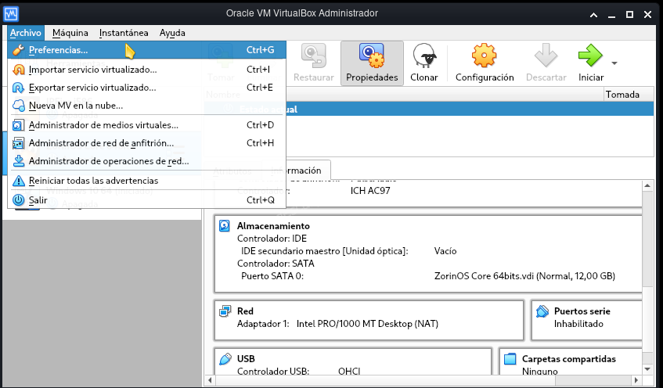Select the Estado actual snapshot row

pos(429,109)
